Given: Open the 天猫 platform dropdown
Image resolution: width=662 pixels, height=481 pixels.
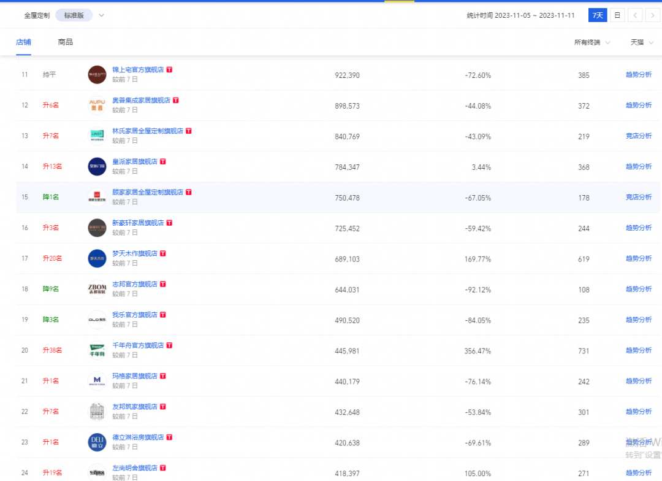Looking at the screenshot, I should (642, 42).
